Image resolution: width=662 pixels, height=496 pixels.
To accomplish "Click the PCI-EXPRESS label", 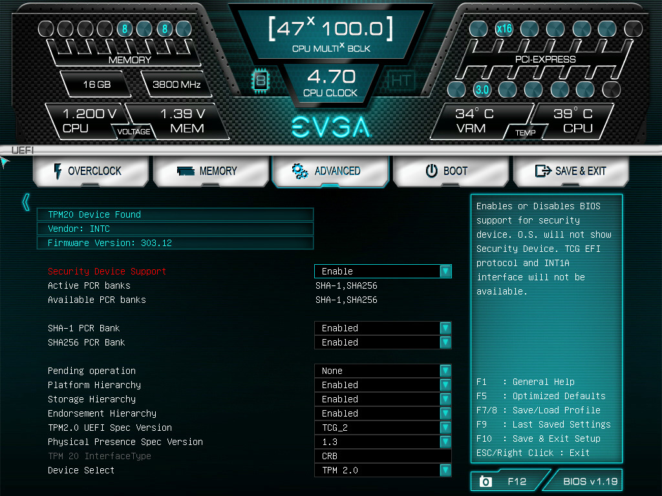I will click(545, 59).
